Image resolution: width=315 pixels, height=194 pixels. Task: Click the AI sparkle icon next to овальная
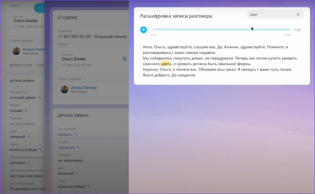coord(79,148)
